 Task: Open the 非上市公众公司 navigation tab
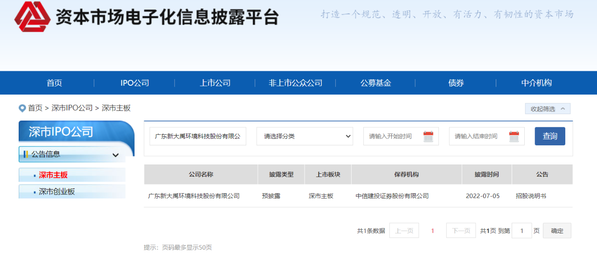[296, 83]
